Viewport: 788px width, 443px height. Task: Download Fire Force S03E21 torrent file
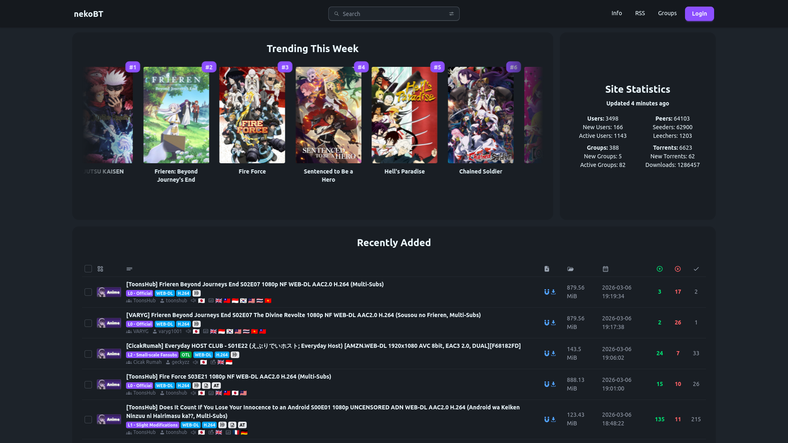(553, 384)
